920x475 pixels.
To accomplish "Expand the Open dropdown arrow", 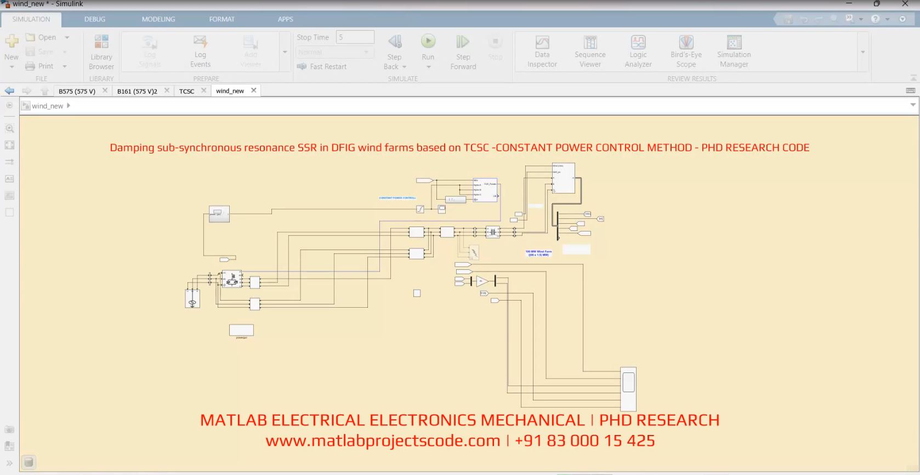I will tap(67, 37).
